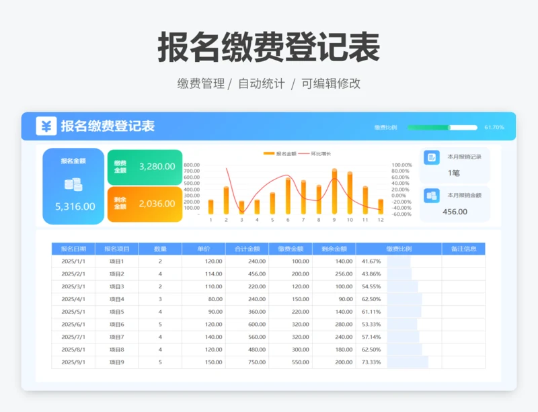Click the icon beside 本月报销金额
Image resolution: width=538 pixels, height=412 pixels.
coord(431,196)
